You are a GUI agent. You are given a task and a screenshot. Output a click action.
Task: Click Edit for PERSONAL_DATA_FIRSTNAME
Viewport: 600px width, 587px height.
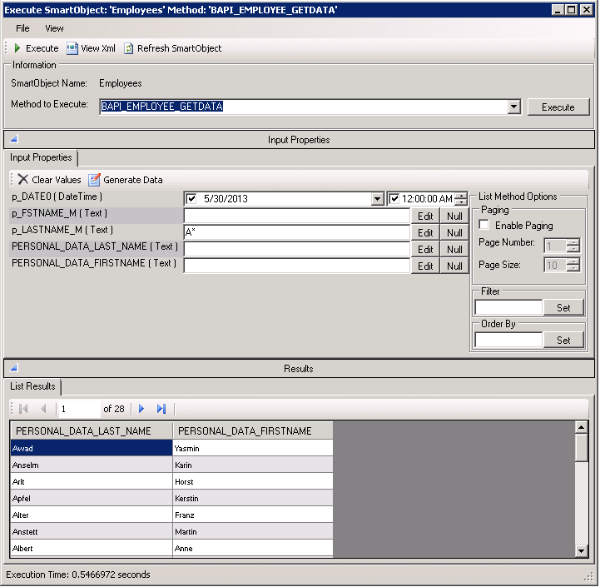(x=425, y=266)
